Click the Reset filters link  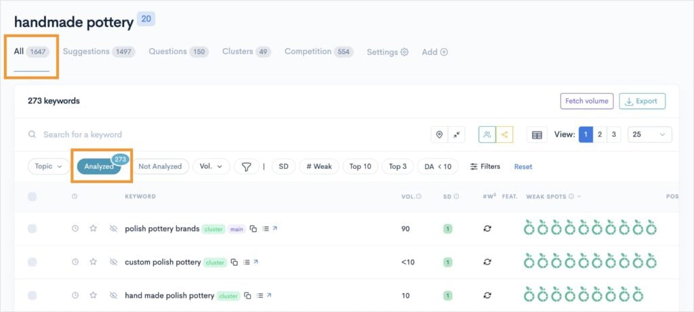(x=523, y=166)
